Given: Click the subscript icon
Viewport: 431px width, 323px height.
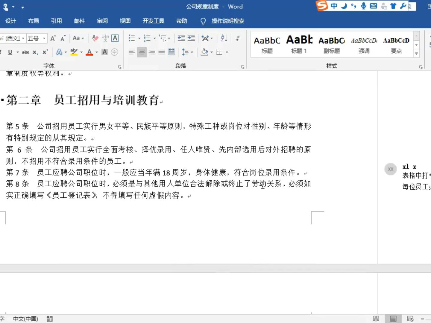Looking at the screenshot, I should coord(35,52).
